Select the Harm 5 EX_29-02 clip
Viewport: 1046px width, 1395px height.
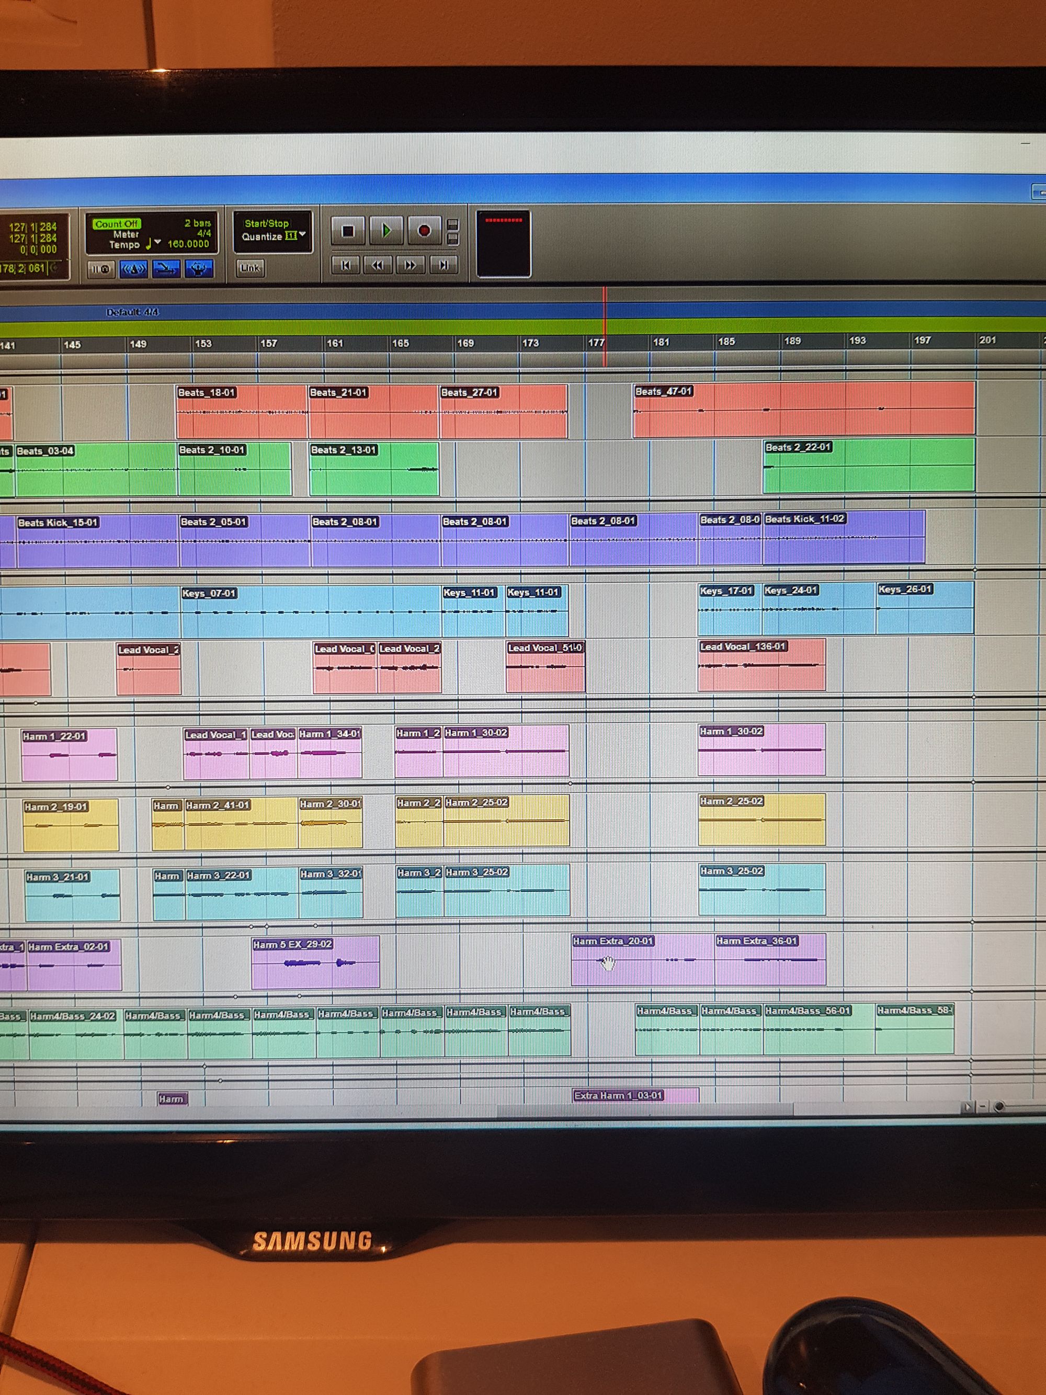click(x=315, y=962)
